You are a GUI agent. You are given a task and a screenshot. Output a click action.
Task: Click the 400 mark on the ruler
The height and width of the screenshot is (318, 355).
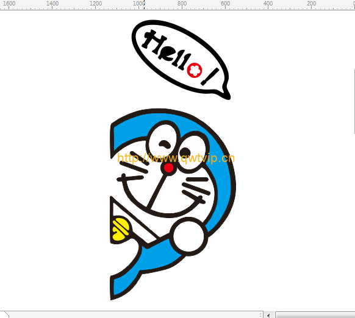(x=268, y=4)
